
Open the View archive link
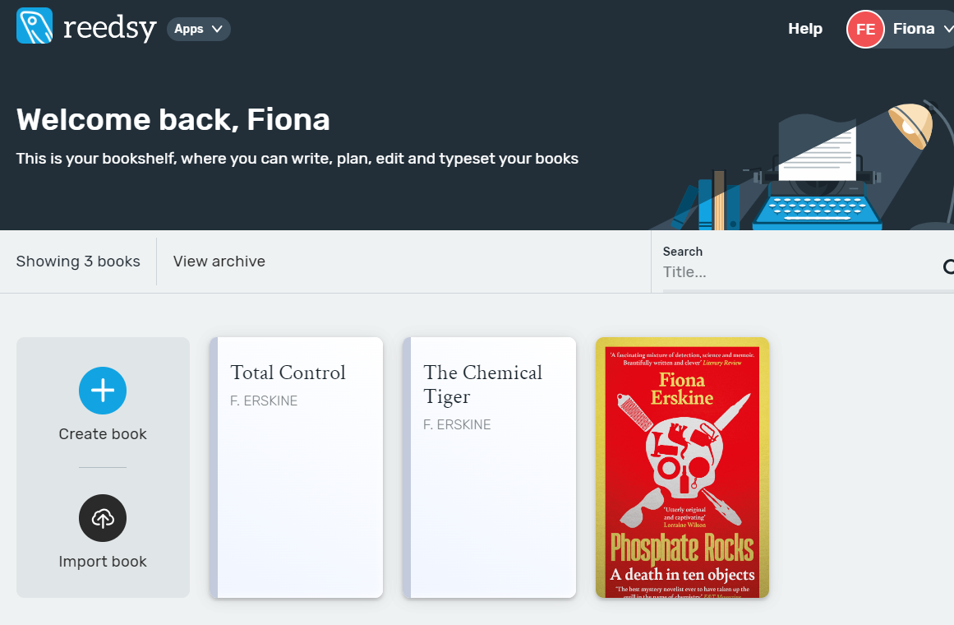coord(219,262)
